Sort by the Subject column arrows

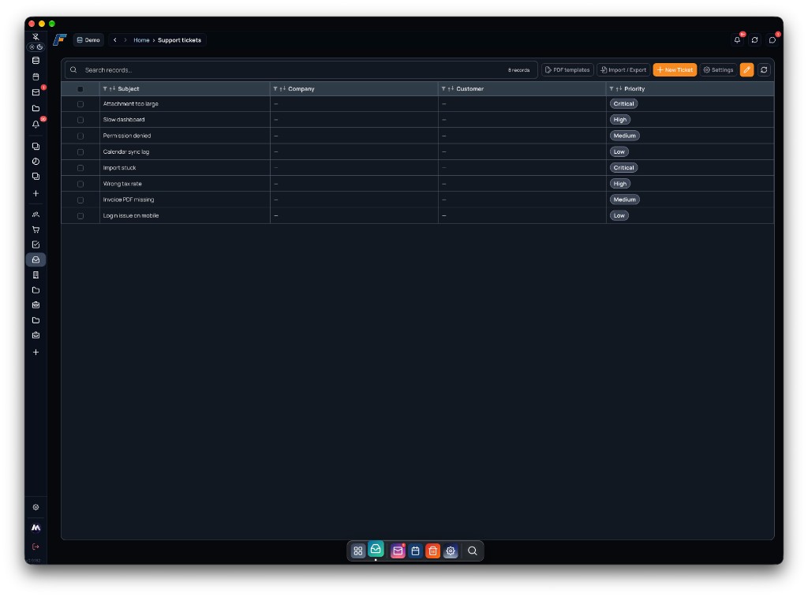(112, 88)
